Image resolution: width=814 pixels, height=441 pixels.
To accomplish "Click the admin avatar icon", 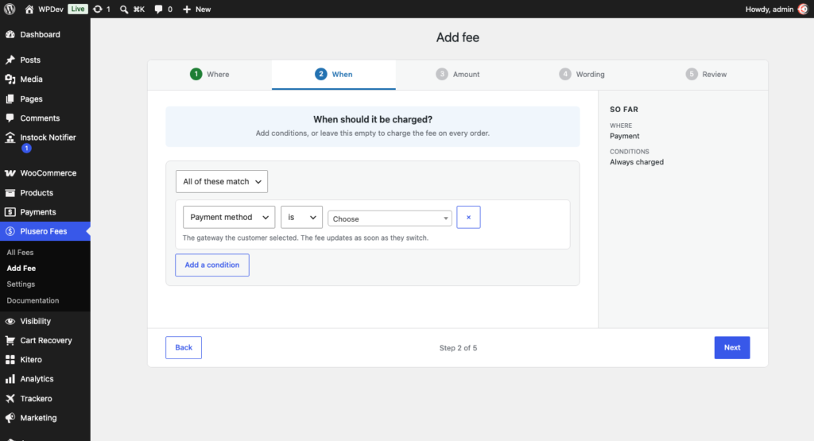I will pos(803,10).
